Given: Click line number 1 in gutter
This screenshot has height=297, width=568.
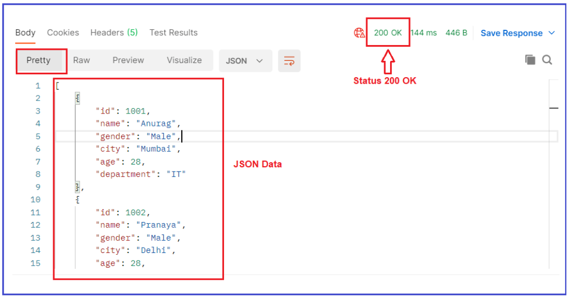Looking at the screenshot, I should [x=37, y=86].
